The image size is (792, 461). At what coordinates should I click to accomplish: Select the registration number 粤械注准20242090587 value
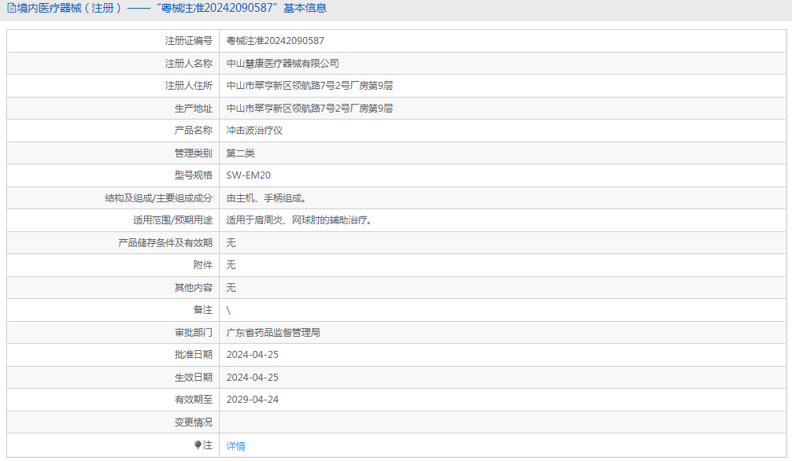click(276, 41)
